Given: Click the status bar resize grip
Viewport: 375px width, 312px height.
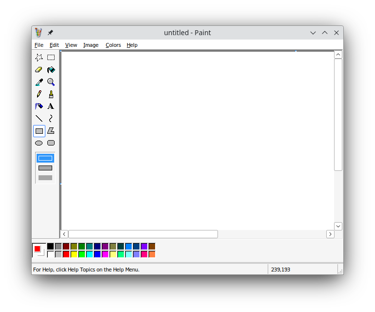Looking at the screenshot, I should coord(340,271).
